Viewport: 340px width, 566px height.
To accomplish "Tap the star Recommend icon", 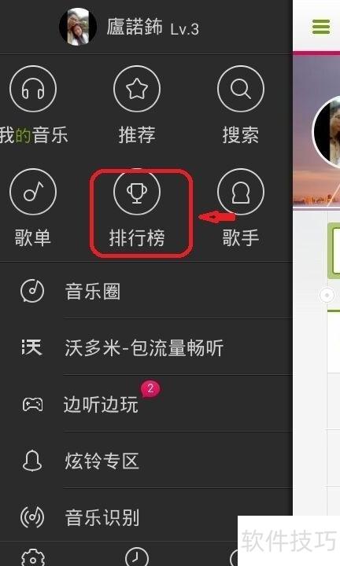I will click(137, 89).
